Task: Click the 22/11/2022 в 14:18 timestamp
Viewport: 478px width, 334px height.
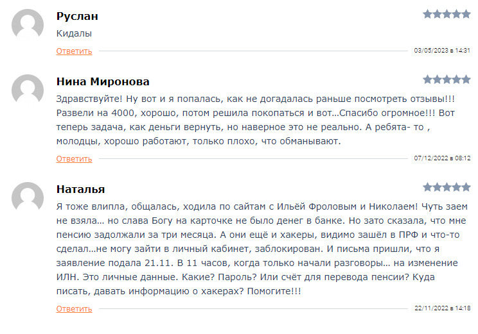Action: [442, 308]
